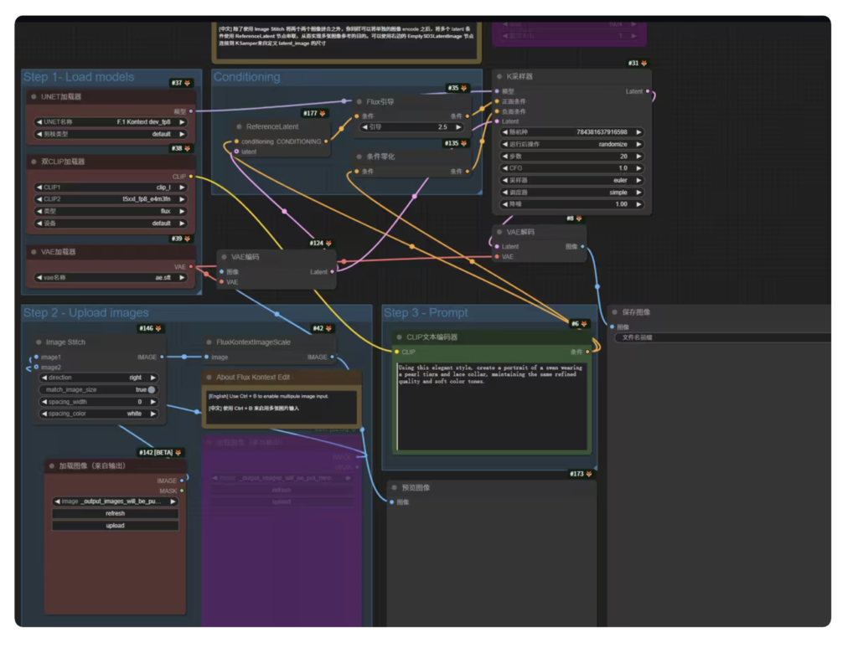The height and width of the screenshot is (648, 858).
Task: Collapse FluxKontextImageScale node via its dot
Action: pyautogui.click(x=209, y=342)
